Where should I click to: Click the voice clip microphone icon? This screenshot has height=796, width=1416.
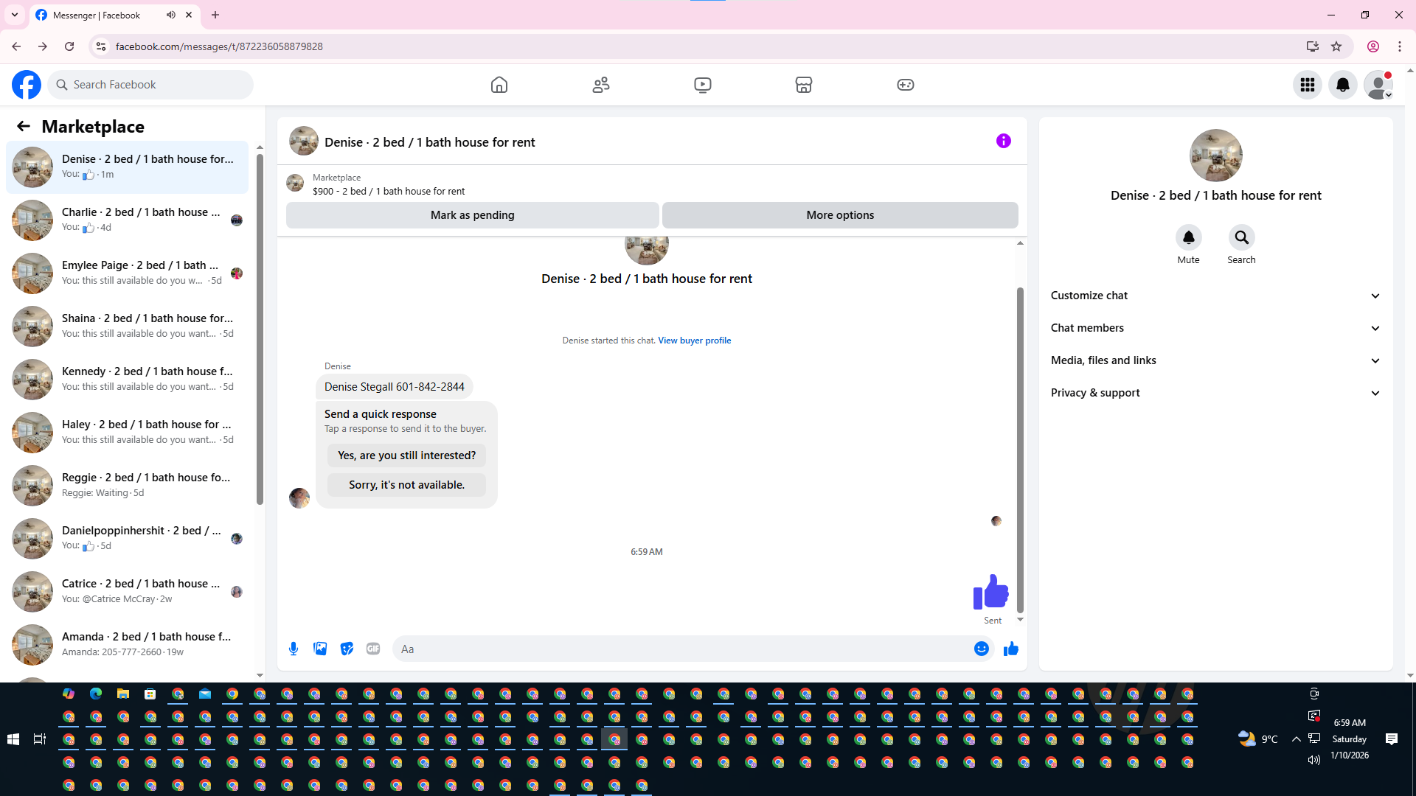pyautogui.click(x=294, y=649)
